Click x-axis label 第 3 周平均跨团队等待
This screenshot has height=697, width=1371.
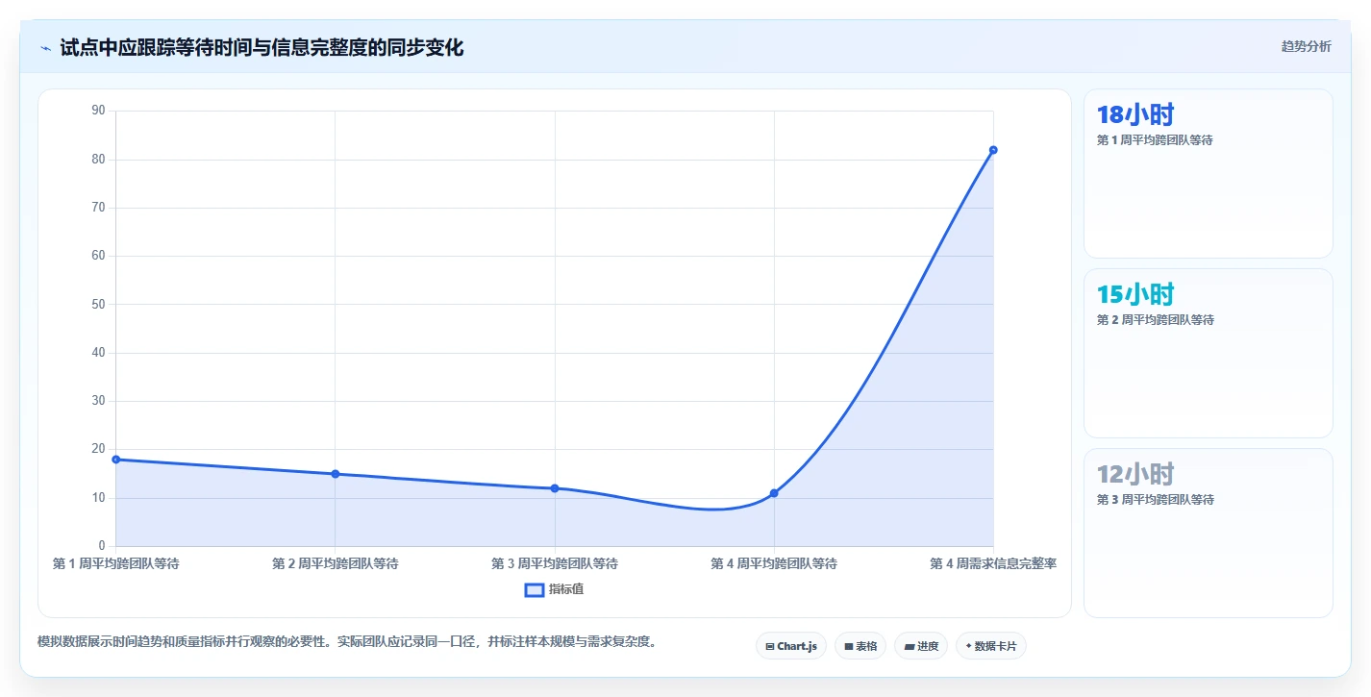pos(555,563)
